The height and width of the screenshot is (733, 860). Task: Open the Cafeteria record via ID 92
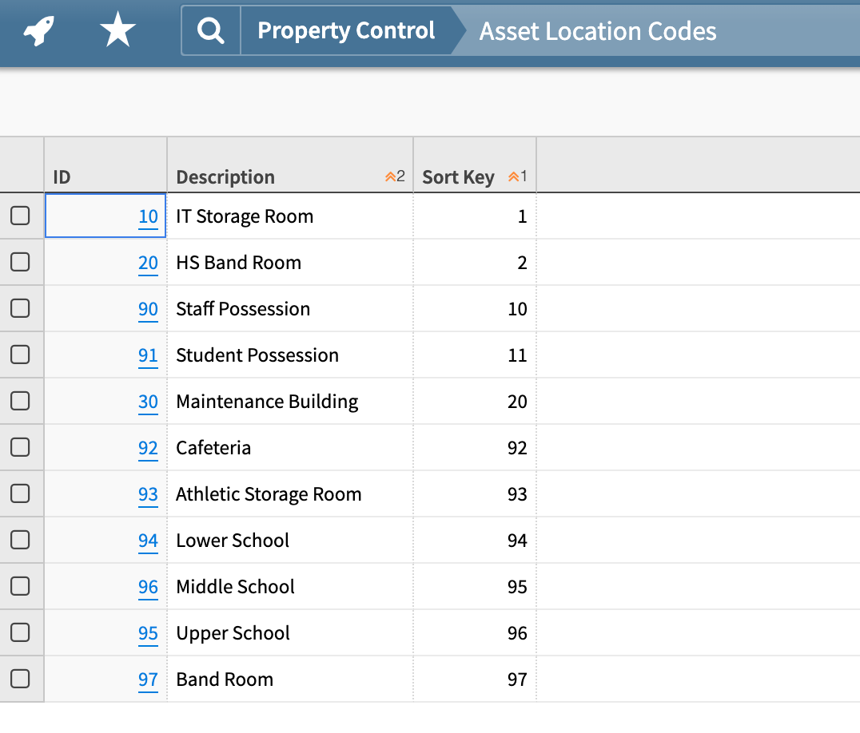[147, 447]
